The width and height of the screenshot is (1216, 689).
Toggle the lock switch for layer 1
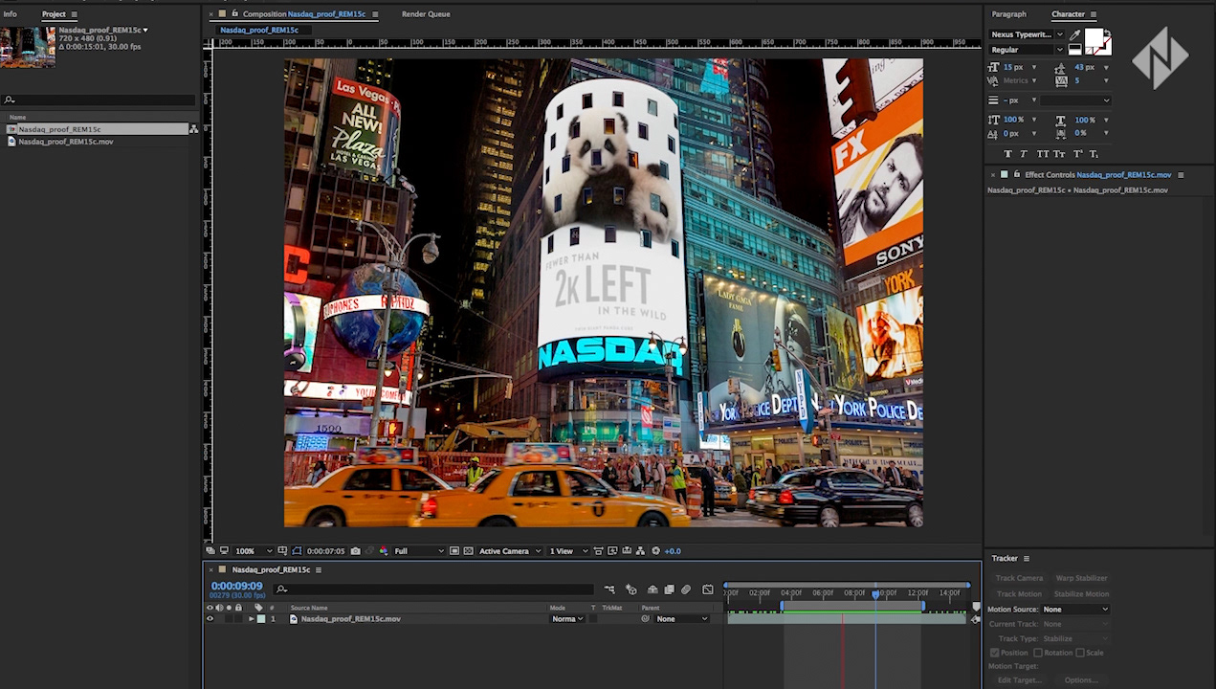click(x=238, y=619)
